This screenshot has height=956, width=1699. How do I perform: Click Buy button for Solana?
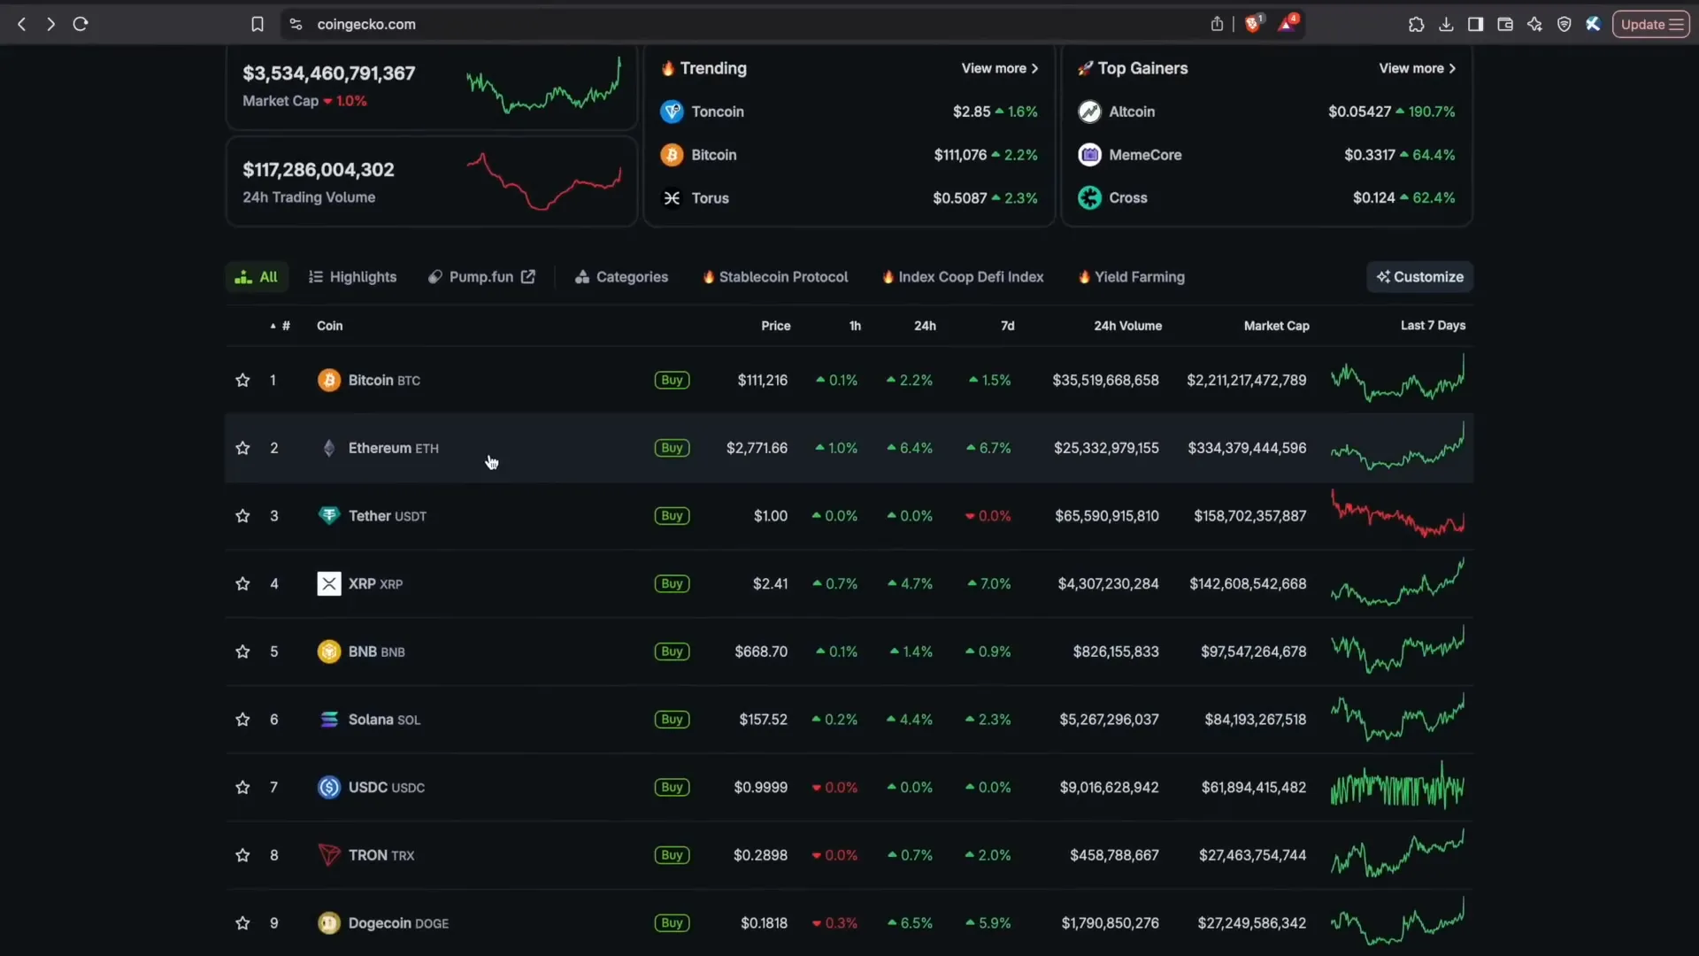(672, 720)
